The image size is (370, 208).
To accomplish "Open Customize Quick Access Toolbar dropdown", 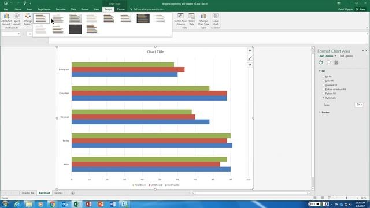I will click(30, 3).
